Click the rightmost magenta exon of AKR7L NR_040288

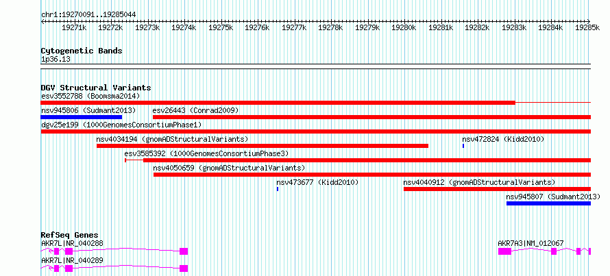[184, 251]
